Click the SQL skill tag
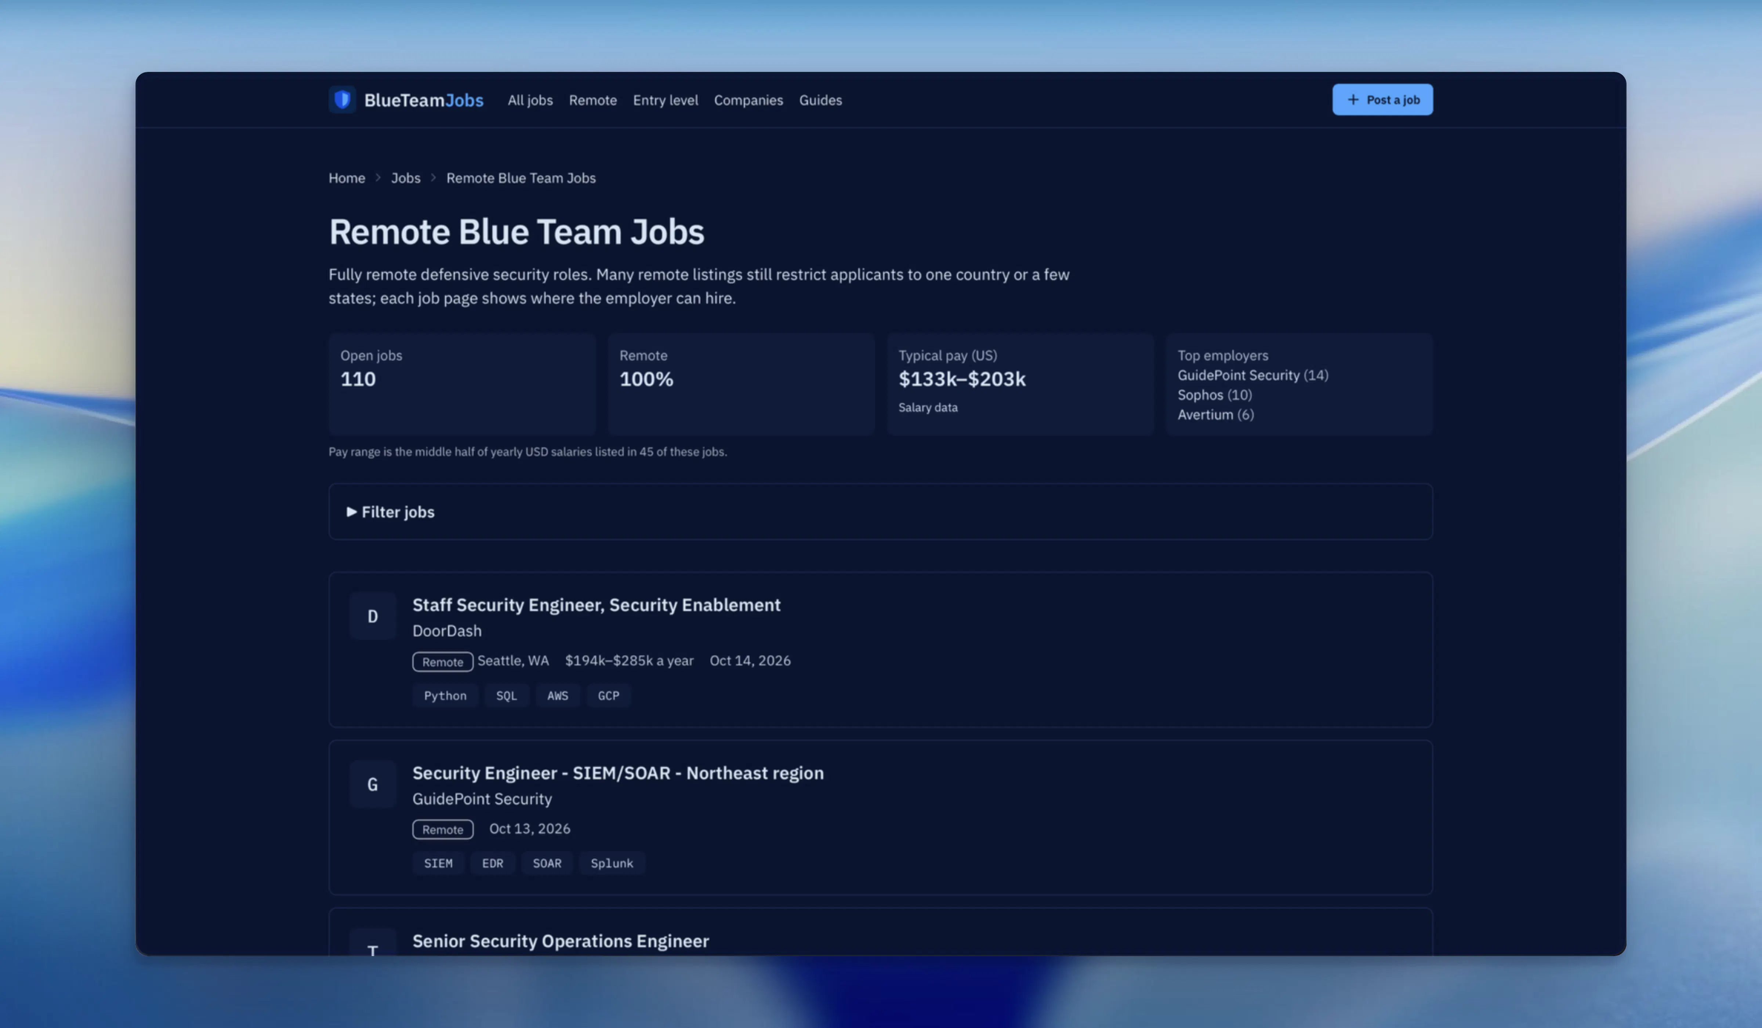 point(506,695)
